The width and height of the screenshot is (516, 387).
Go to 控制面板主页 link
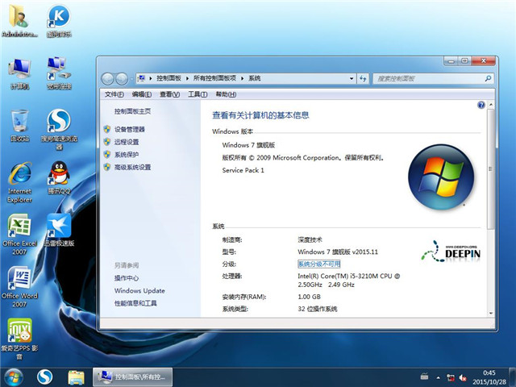(x=132, y=111)
